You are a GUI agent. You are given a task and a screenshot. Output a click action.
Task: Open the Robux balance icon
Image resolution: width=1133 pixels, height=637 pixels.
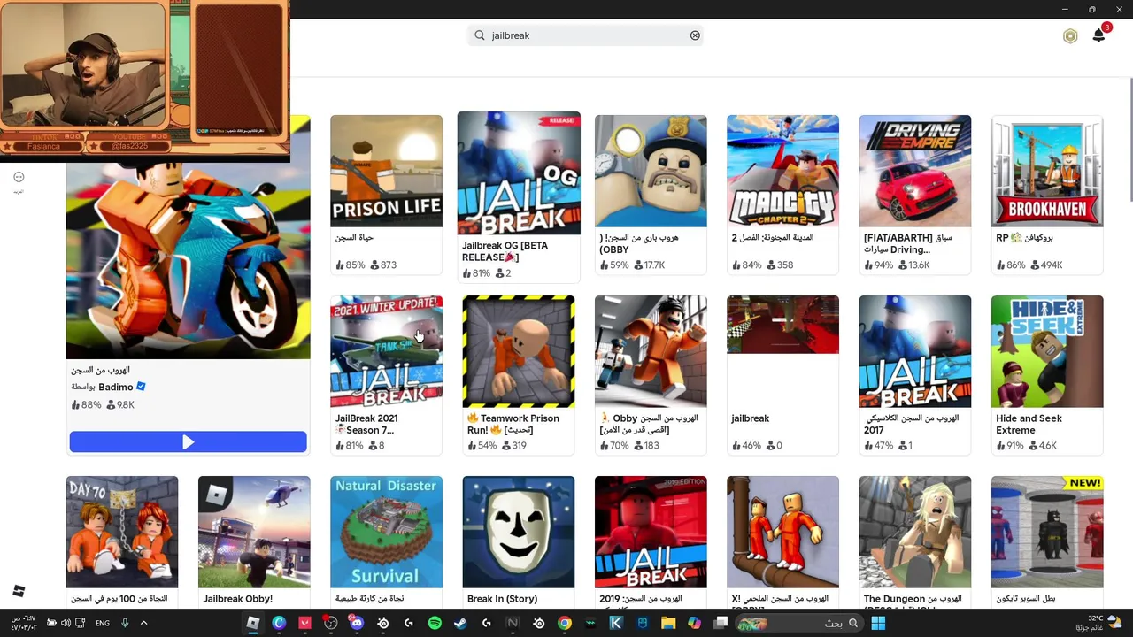(1070, 36)
